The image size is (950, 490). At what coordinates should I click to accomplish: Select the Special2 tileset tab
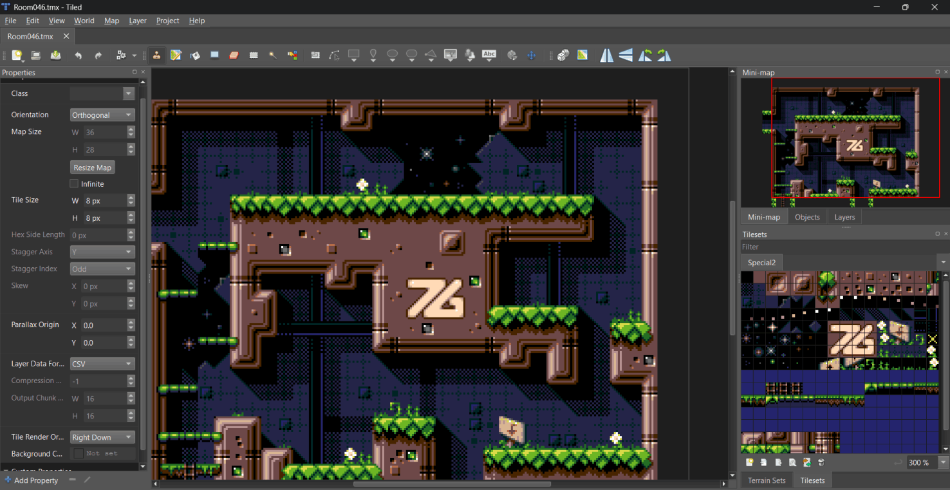pos(761,262)
